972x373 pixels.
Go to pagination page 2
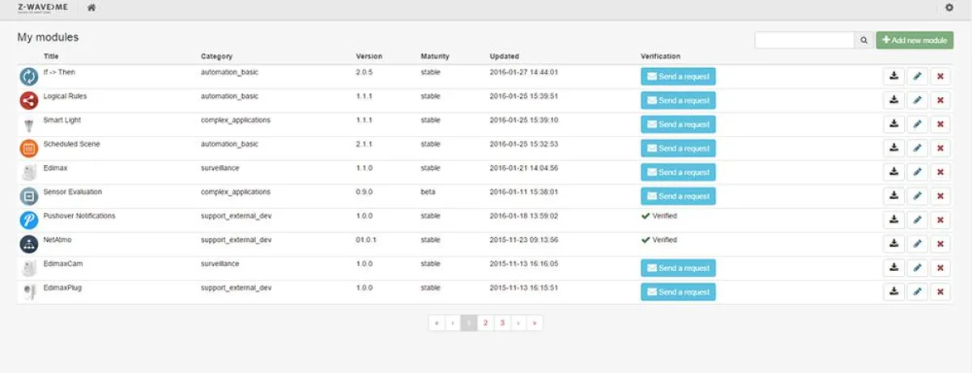point(485,323)
